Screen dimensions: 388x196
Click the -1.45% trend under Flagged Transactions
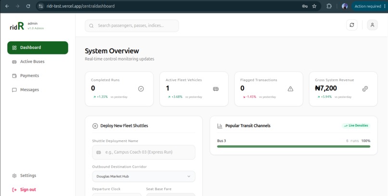pos(249,97)
